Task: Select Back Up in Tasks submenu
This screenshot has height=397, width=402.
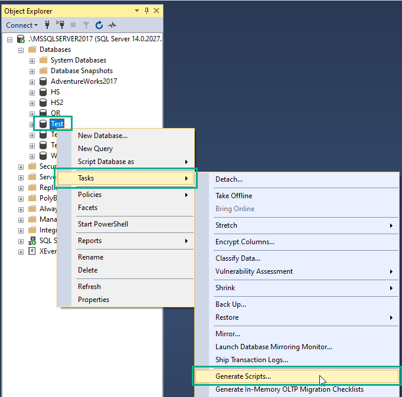Action: 231,304
